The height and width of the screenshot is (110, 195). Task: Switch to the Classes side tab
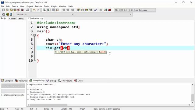point(12,18)
